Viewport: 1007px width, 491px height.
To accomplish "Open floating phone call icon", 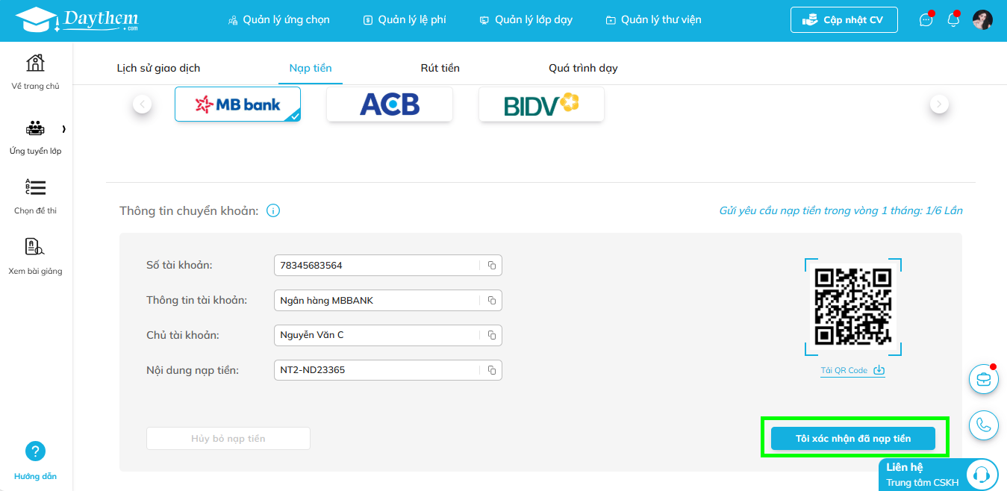I will 984,425.
